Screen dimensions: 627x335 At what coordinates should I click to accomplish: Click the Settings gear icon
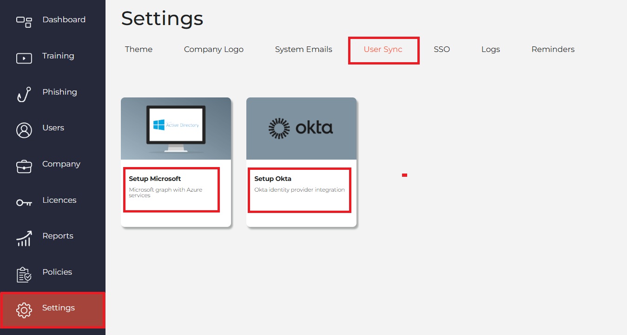pyautogui.click(x=24, y=310)
